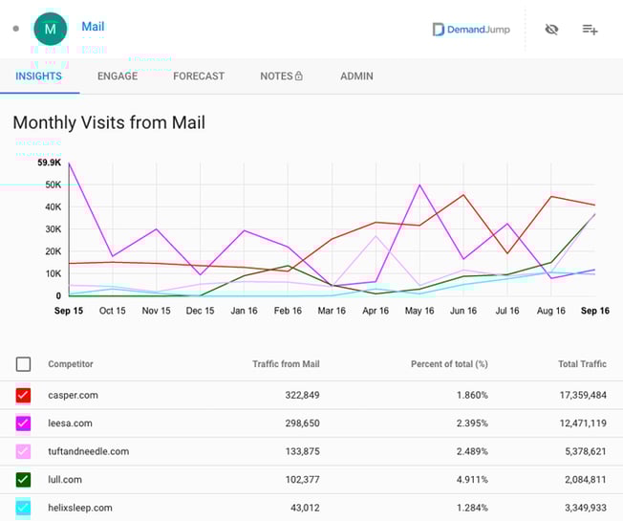The height and width of the screenshot is (521, 623).
Task: Click Sep 15 axis label
Action: (x=69, y=311)
